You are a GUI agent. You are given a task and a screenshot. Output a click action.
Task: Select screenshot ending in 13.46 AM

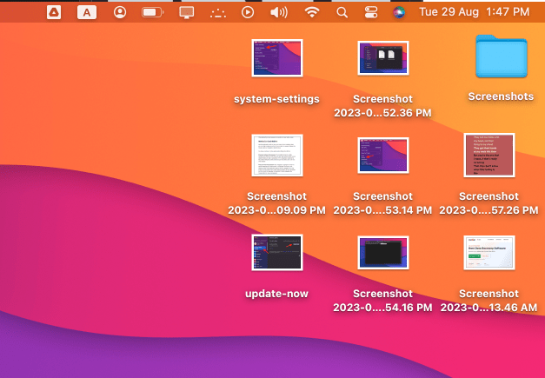[489, 254]
